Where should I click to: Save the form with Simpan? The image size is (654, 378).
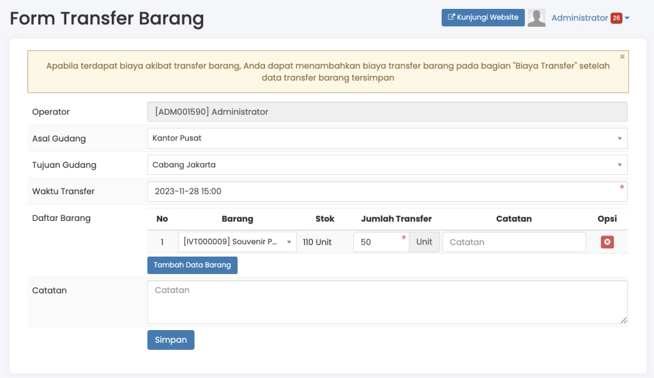[x=171, y=340]
